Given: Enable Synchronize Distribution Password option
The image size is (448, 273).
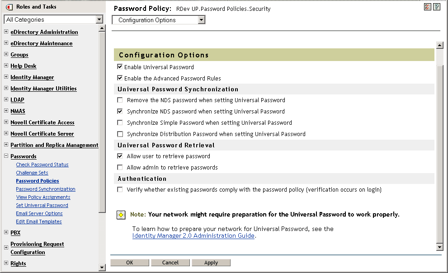Looking at the screenshot, I should tap(120, 133).
